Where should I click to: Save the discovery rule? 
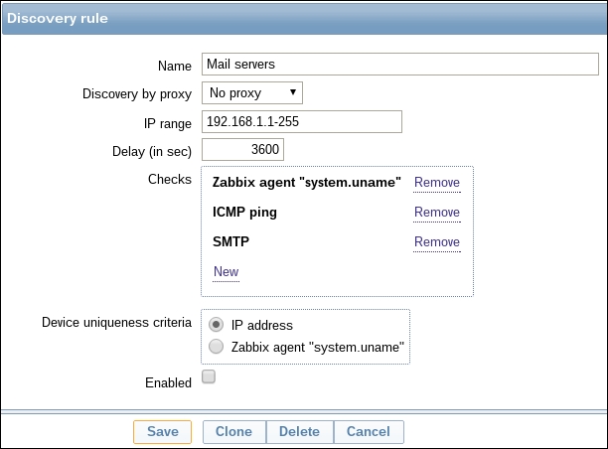coord(163,432)
